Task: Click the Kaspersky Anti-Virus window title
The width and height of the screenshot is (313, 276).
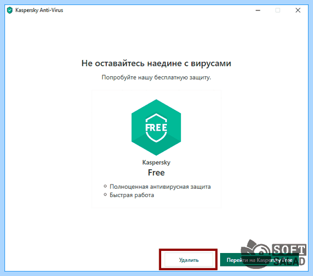Action: coord(39,10)
